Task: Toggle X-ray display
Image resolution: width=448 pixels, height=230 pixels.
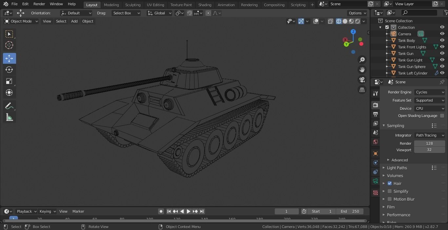Action: coord(330,21)
